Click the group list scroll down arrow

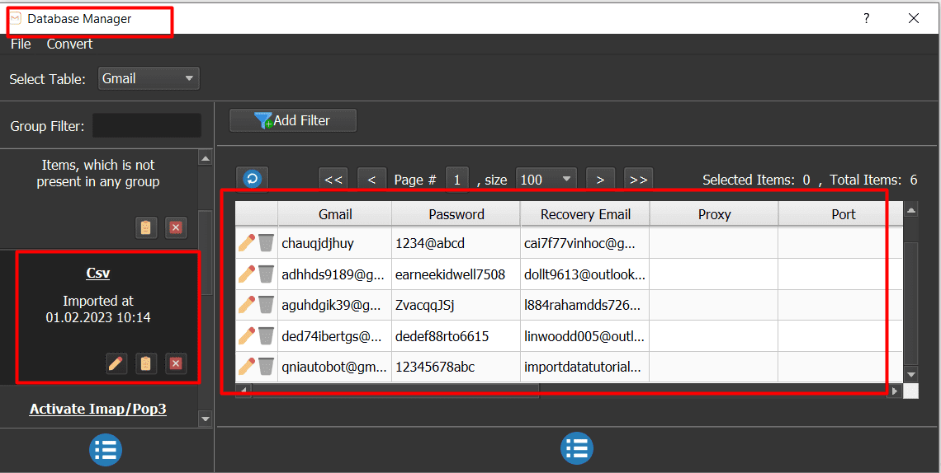coord(206,419)
